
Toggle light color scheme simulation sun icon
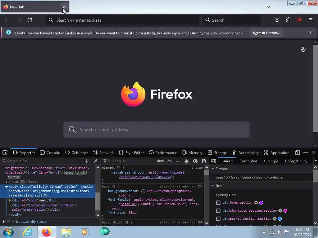coord(187,161)
